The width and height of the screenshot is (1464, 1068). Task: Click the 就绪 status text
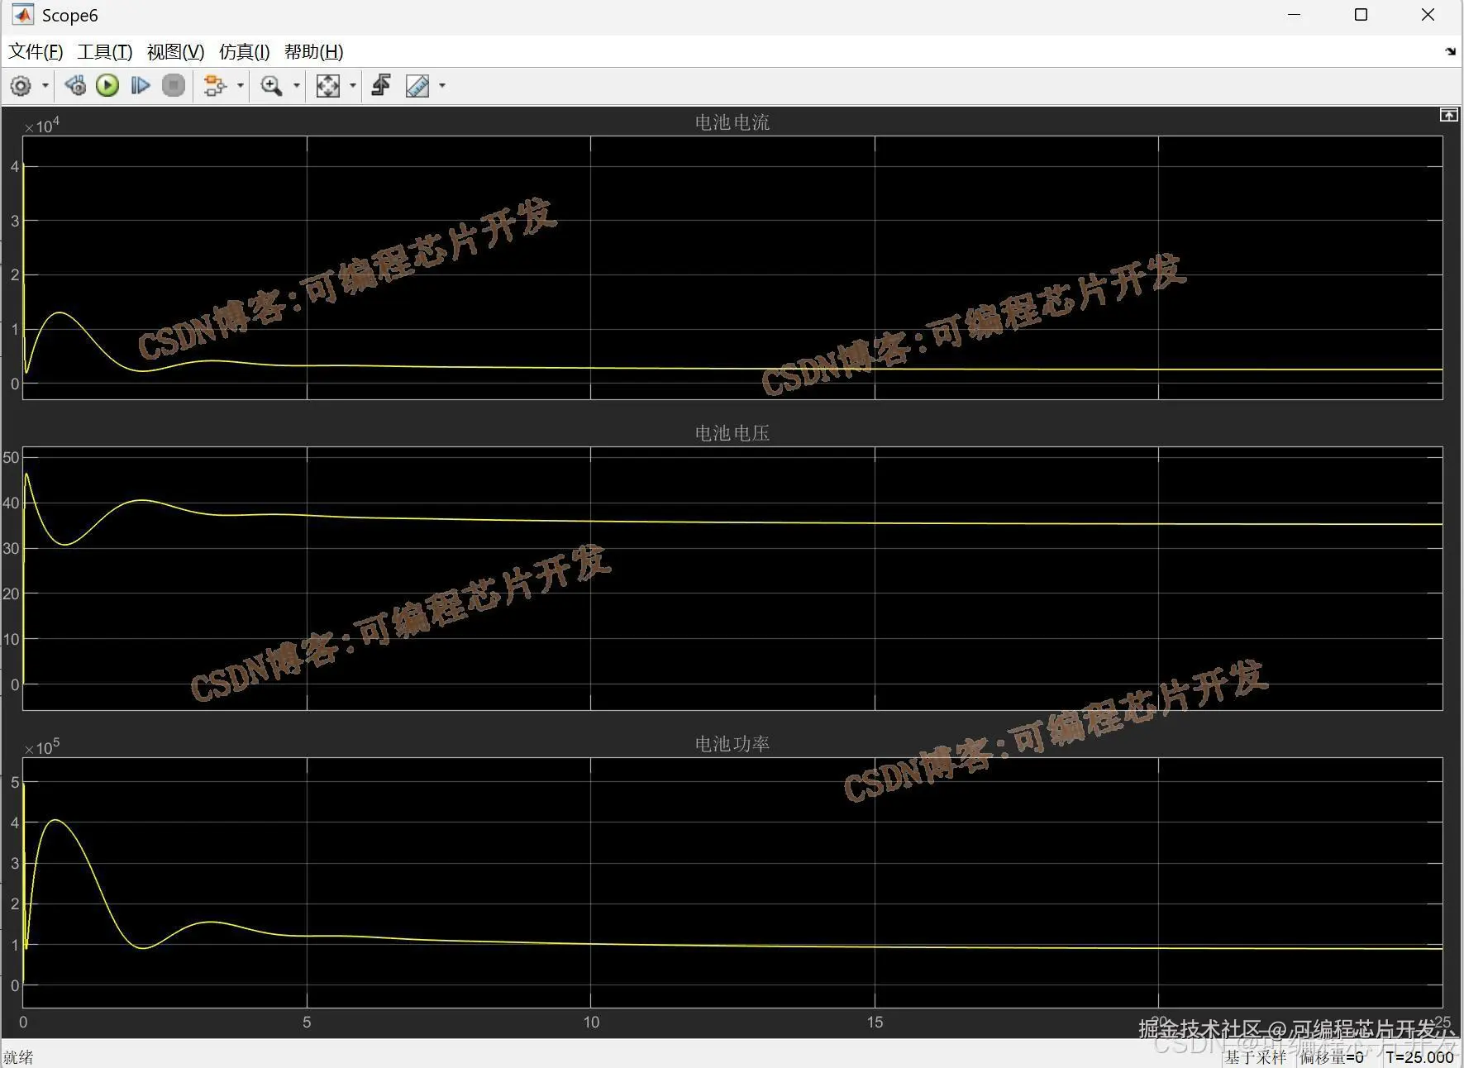18,1057
